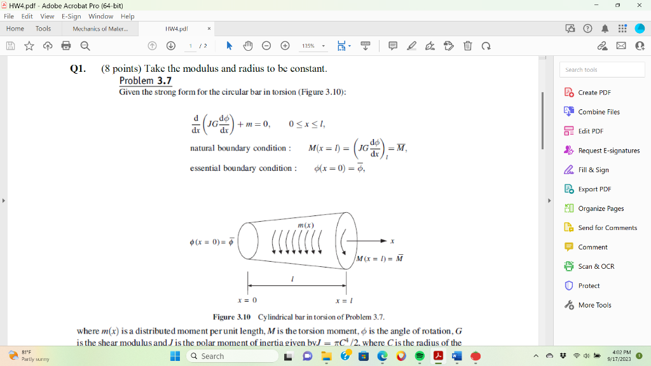Open the Comment tool
This screenshot has width=651, height=366.
[591, 247]
